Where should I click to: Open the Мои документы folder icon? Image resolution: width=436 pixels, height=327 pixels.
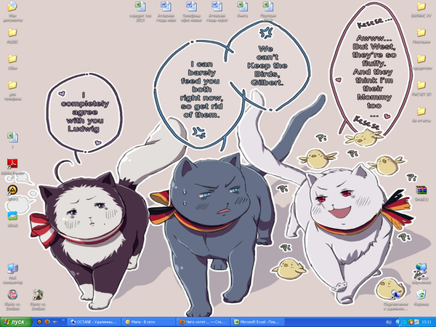(12, 8)
